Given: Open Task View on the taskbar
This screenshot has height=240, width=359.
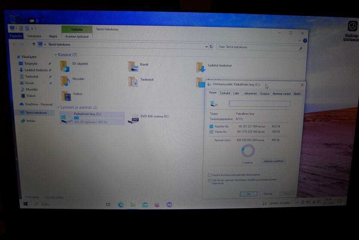Looking at the screenshot, I should point(108,204).
